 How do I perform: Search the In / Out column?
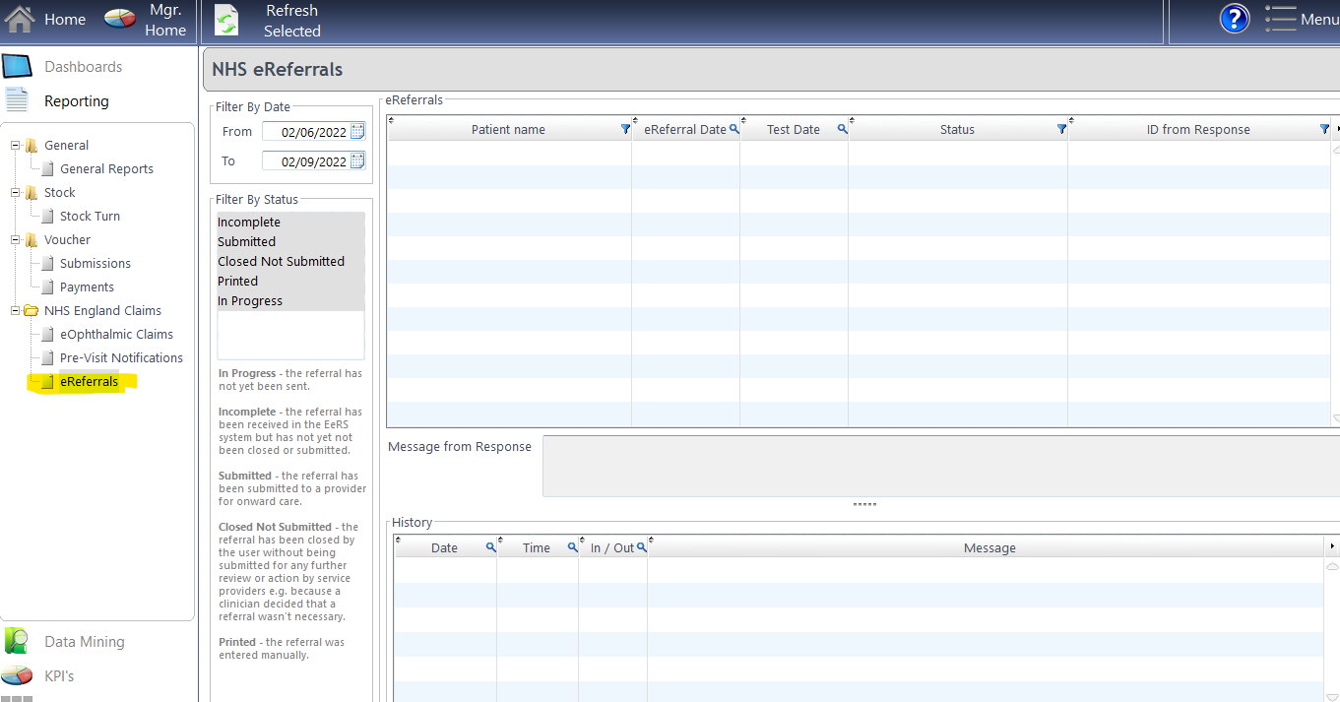(641, 547)
